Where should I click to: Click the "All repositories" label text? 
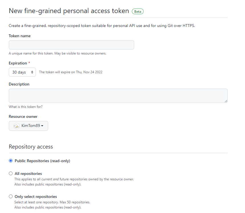(28, 174)
